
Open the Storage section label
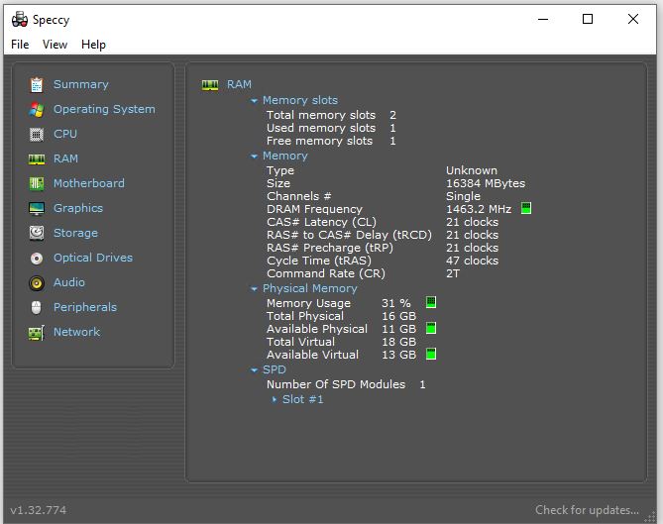pyautogui.click(x=75, y=233)
